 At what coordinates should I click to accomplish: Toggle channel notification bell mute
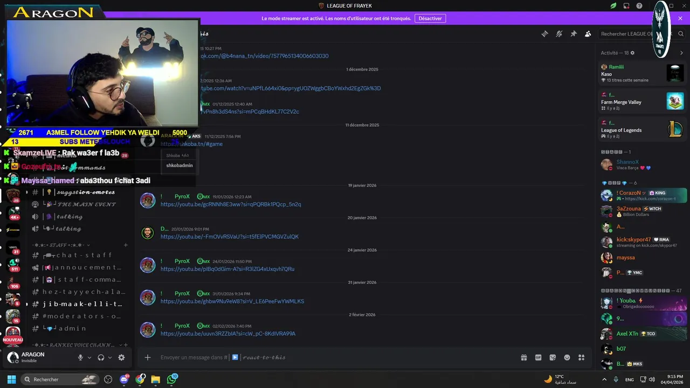click(x=559, y=33)
